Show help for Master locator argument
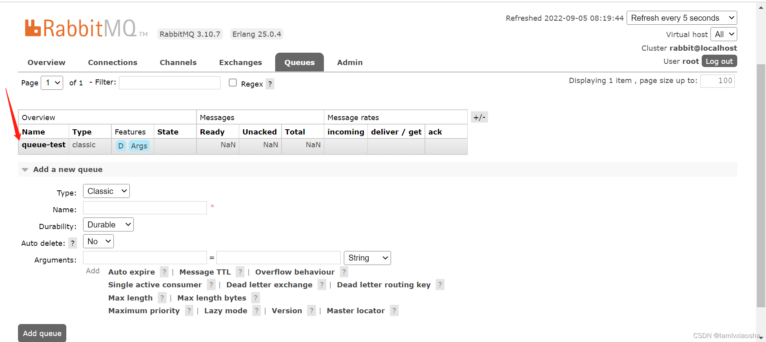Screen dimensions: 766x342 394,310
